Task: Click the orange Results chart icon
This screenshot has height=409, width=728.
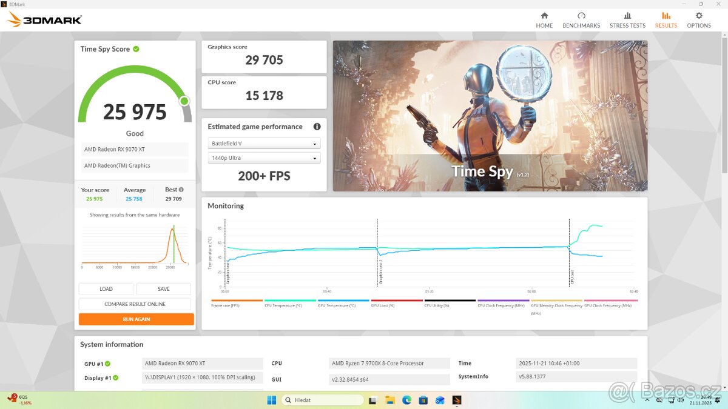Action: point(666,16)
